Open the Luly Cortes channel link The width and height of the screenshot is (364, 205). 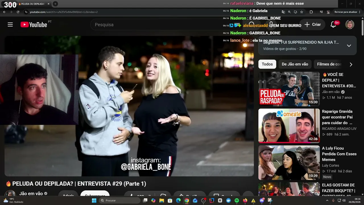point(330,165)
